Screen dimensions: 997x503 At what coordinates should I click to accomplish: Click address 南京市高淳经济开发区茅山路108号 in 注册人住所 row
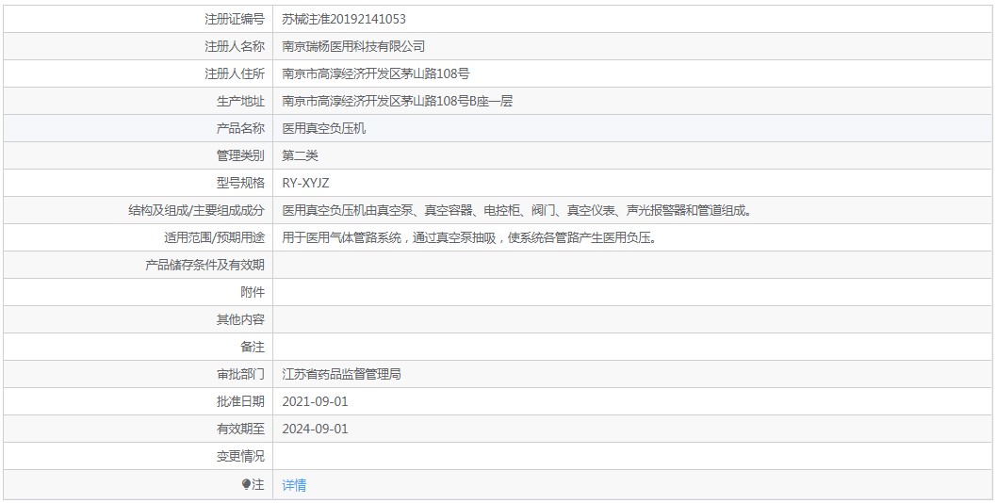tap(376, 73)
